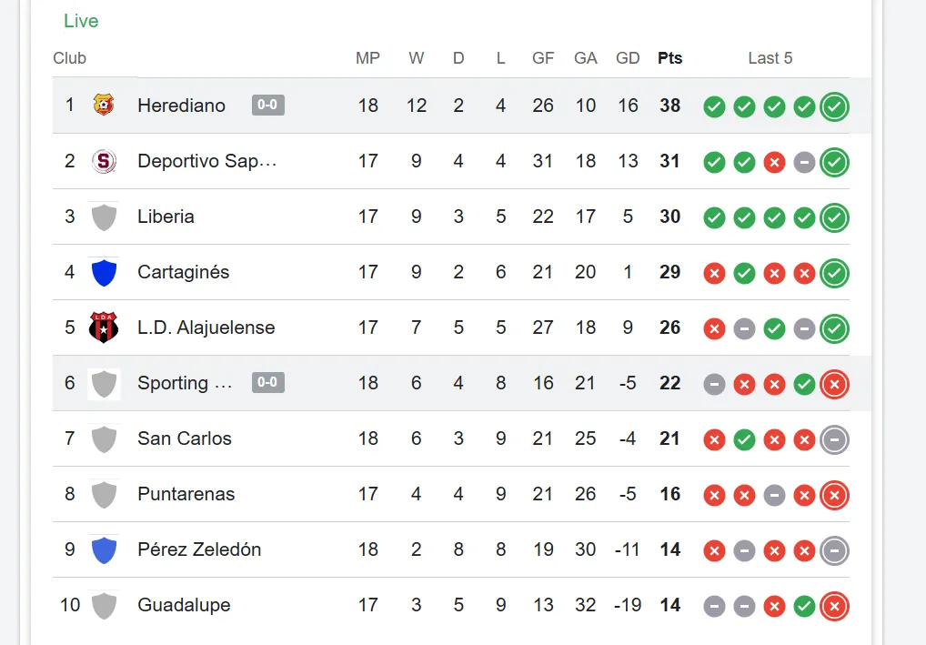Screen dimensions: 926x645
Task: Open the Puntarenas team link
Action: coord(186,494)
